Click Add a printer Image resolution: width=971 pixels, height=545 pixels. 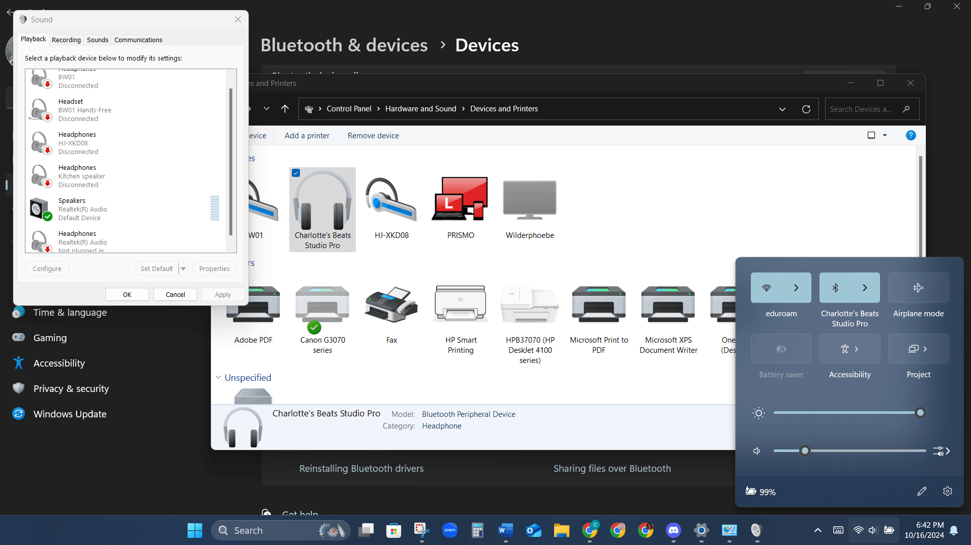pyautogui.click(x=307, y=135)
